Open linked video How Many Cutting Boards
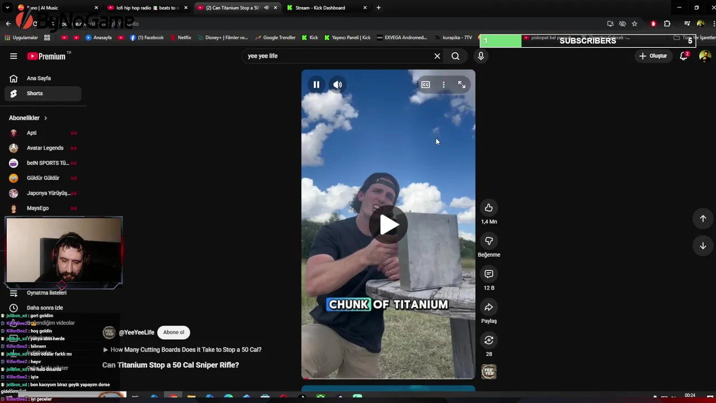 tap(182, 349)
